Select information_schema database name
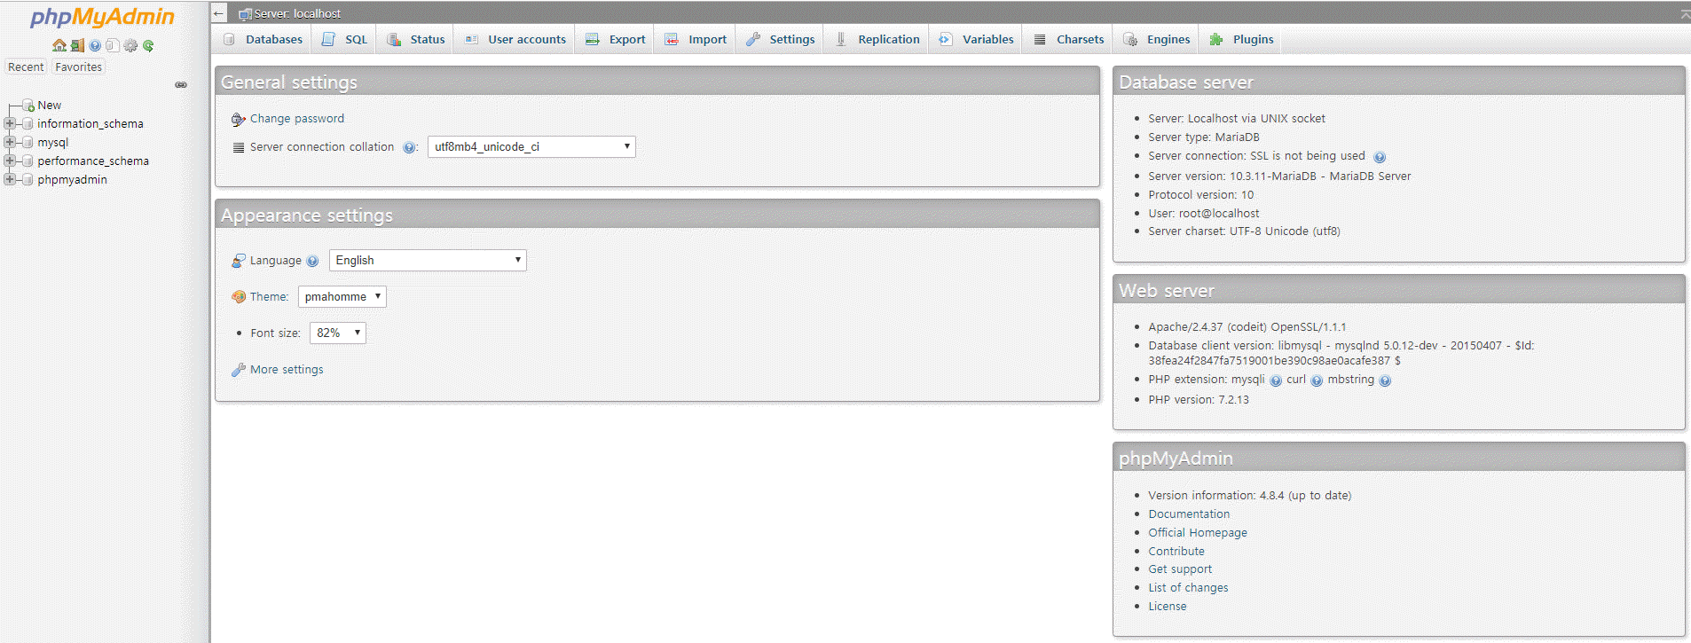Image resolution: width=1691 pixels, height=643 pixels. point(90,124)
